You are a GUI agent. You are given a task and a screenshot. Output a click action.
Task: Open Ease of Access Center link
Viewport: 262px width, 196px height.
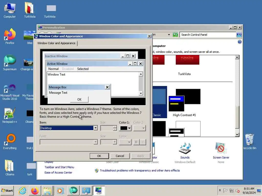click(x=58, y=173)
